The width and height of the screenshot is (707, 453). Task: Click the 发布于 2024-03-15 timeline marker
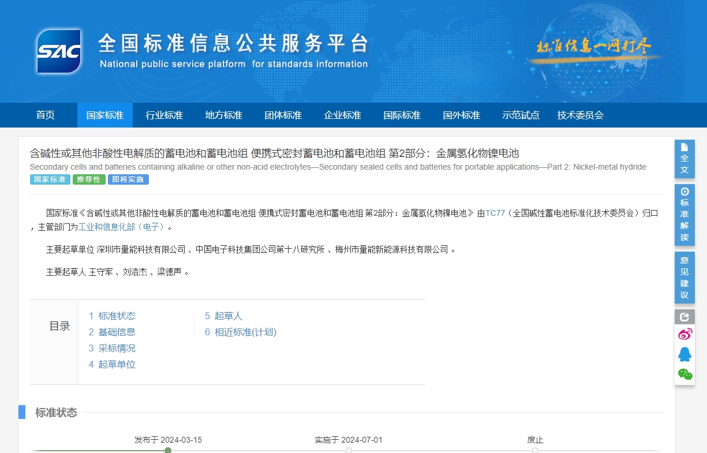click(167, 450)
